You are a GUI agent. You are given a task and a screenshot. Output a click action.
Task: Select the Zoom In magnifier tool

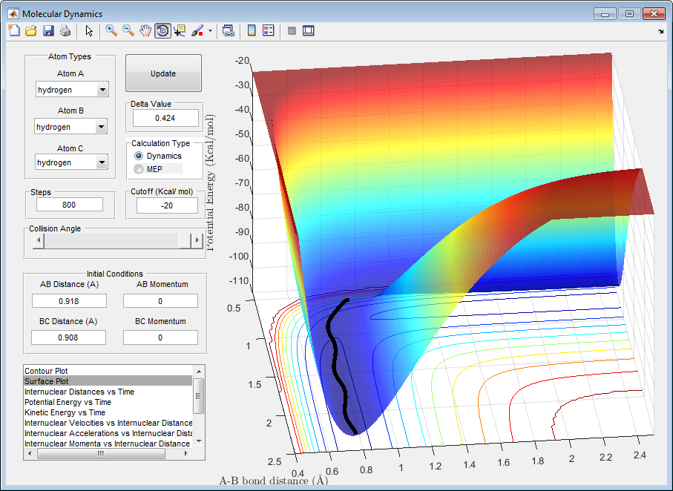tap(111, 30)
